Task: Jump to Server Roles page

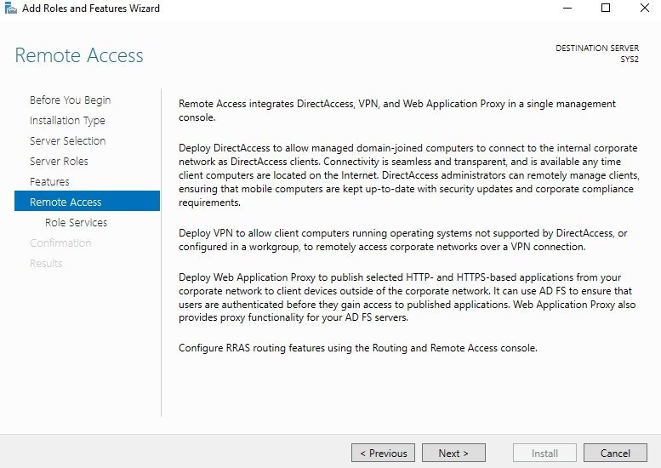Action: coord(59,161)
